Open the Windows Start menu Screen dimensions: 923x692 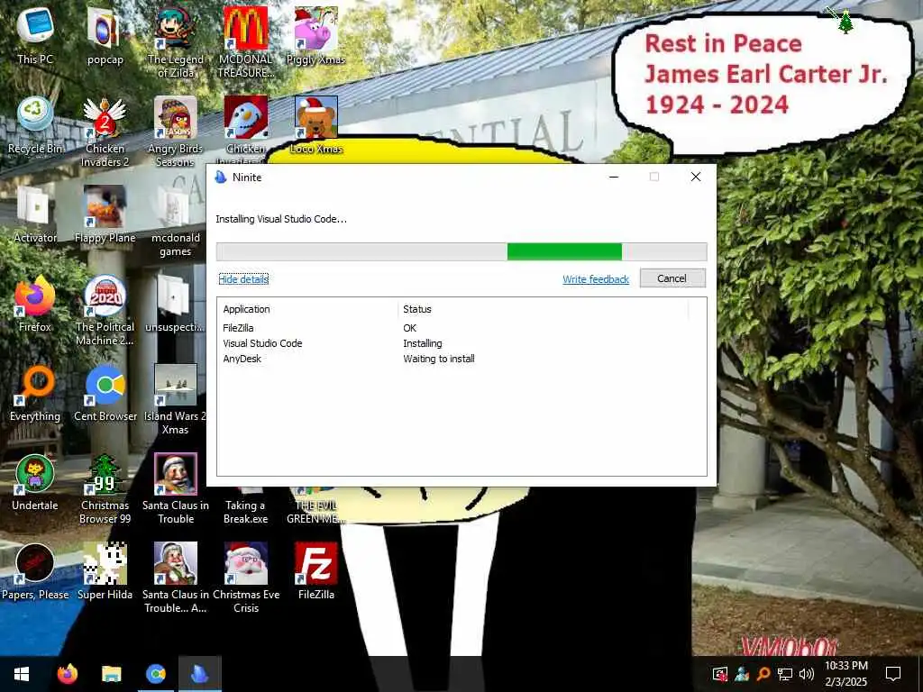22,674
